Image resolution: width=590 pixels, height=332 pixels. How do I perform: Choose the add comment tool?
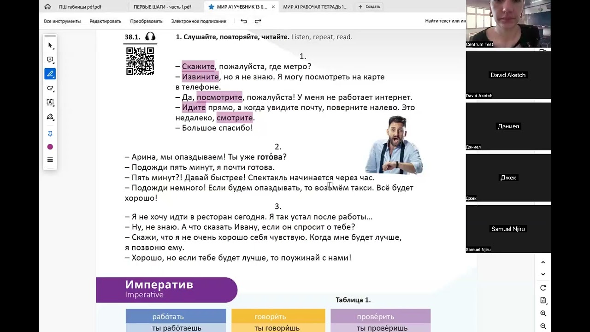point(50,59)
